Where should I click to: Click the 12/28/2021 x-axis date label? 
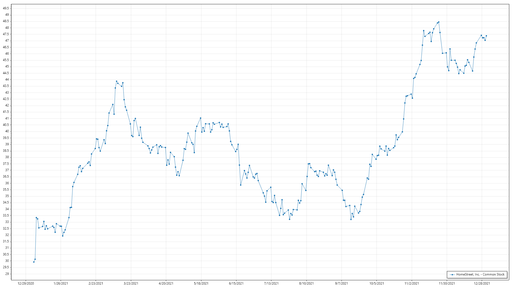click(x=482, y=283)
